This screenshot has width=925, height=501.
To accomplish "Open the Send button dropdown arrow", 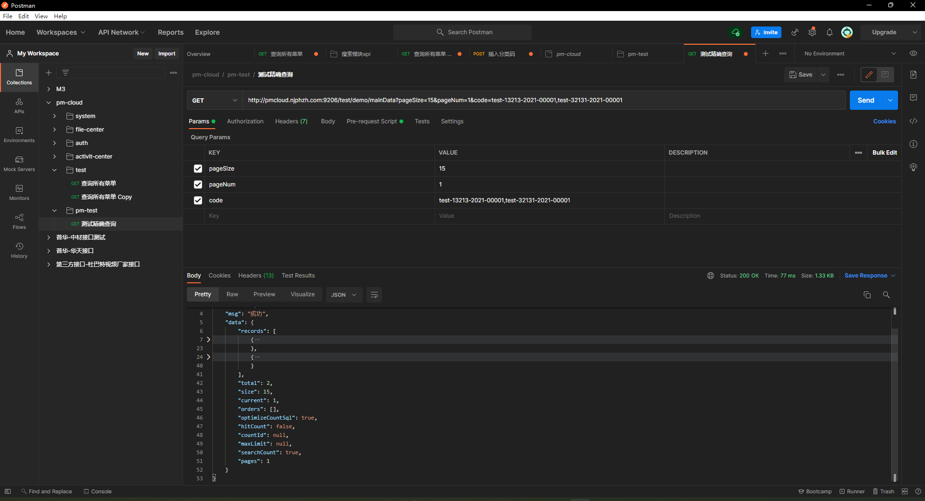I will (890, 100).
